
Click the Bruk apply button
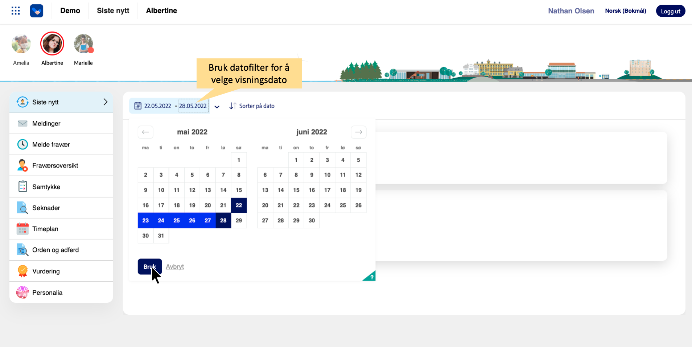coord(150,267)
